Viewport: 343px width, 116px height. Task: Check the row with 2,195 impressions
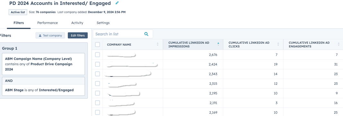point(98,93)
